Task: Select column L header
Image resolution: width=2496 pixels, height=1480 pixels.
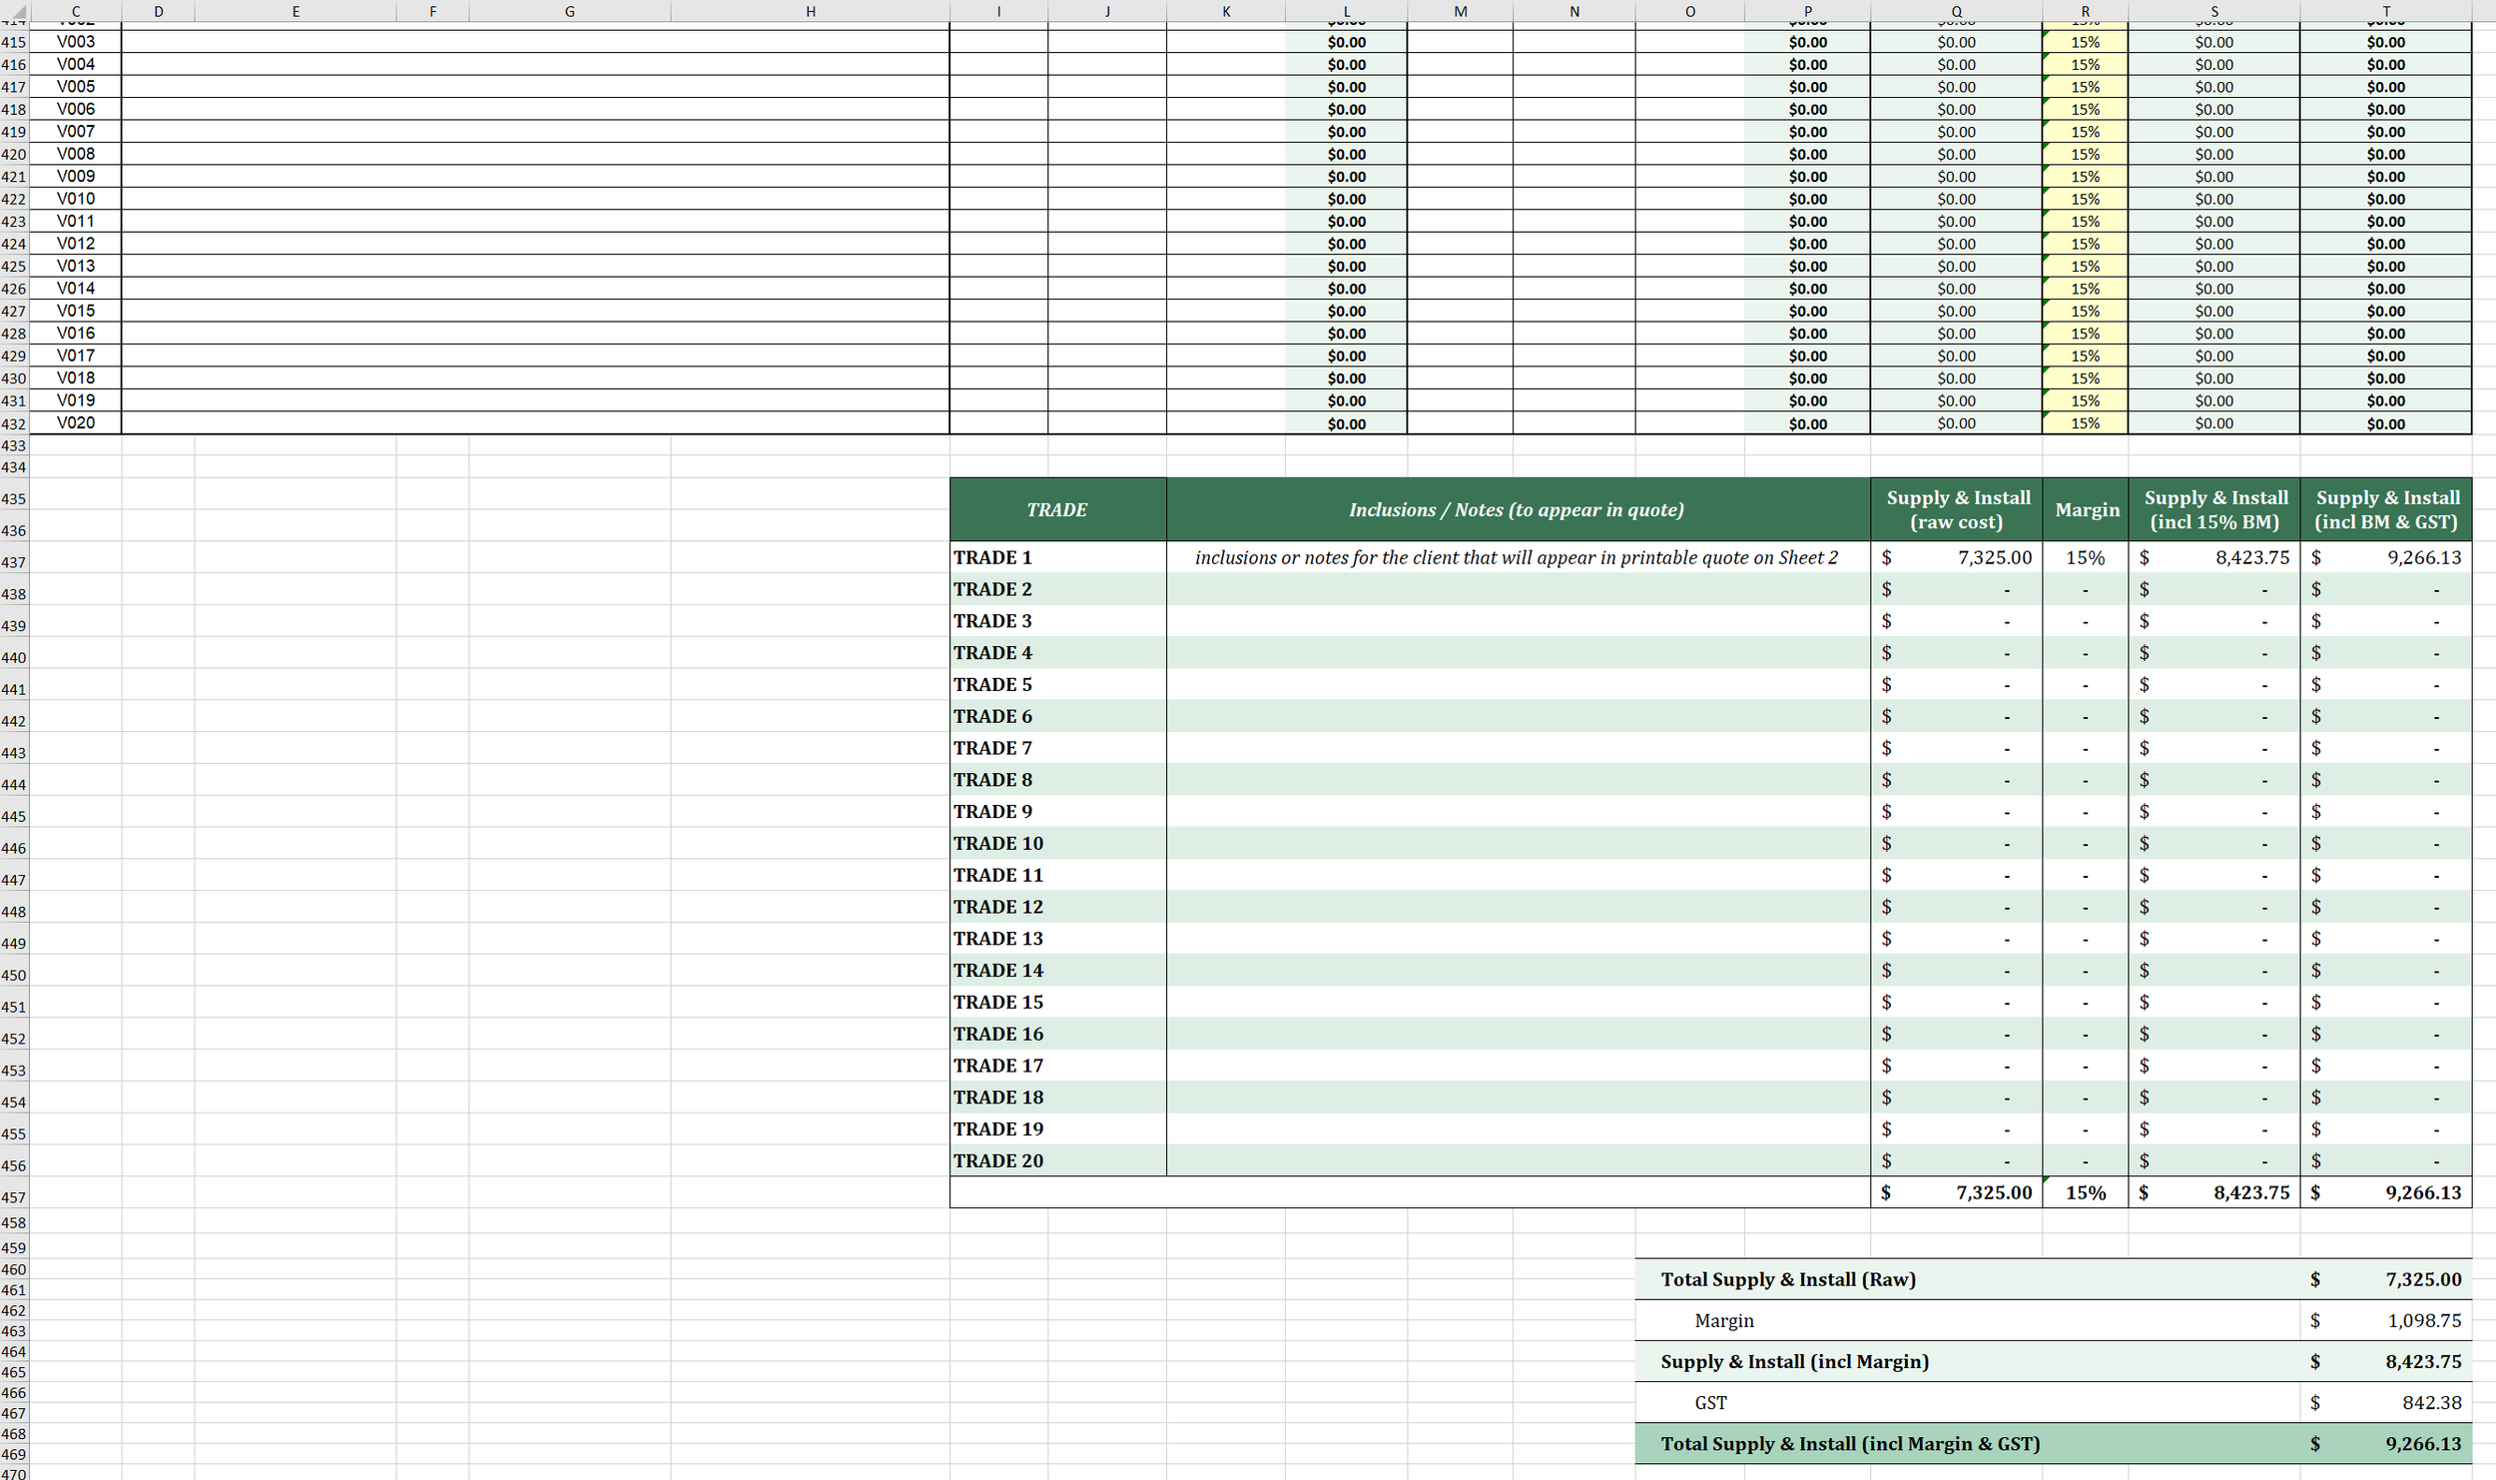Action: [x=1346, y=11]
